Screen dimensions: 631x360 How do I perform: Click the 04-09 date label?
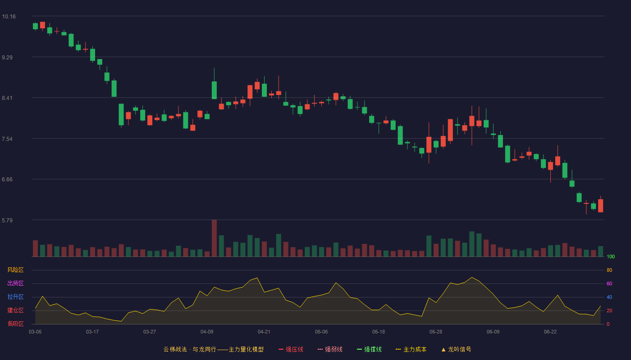click(x=207, y=332)
